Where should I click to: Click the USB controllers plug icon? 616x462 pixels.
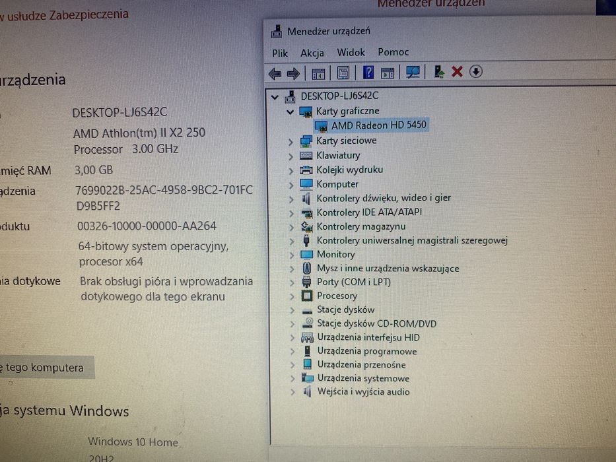tap(306, 240)
